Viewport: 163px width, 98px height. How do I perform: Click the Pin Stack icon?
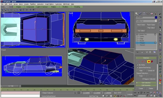137,52
